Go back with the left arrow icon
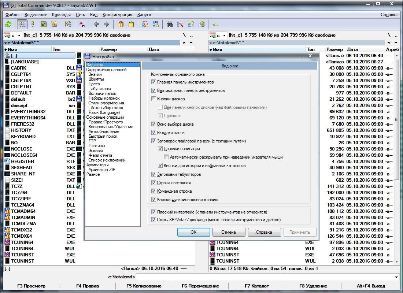Viewport: 403px width, 293px height. pyautogui.click(x=96, y=25)
